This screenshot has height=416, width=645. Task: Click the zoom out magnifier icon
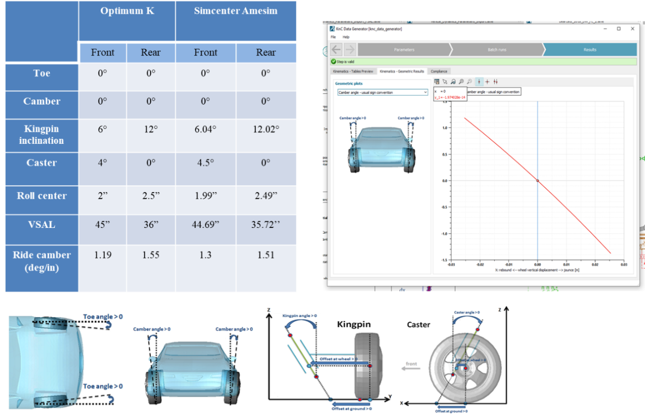(469, 81)
